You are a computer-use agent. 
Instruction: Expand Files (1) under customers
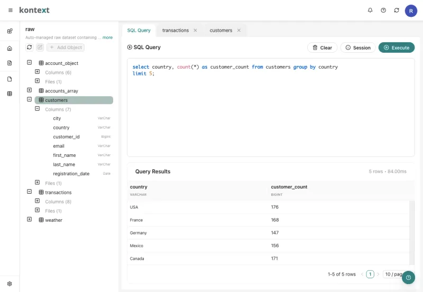[38, 183]
